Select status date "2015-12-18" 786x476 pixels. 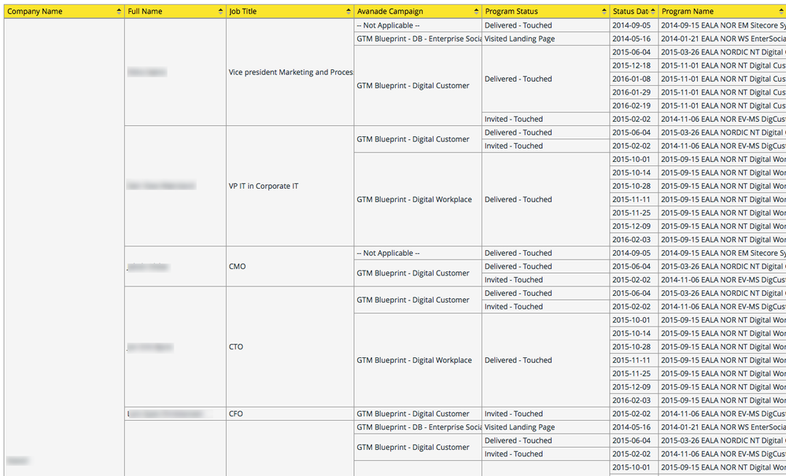coord(634,65)
